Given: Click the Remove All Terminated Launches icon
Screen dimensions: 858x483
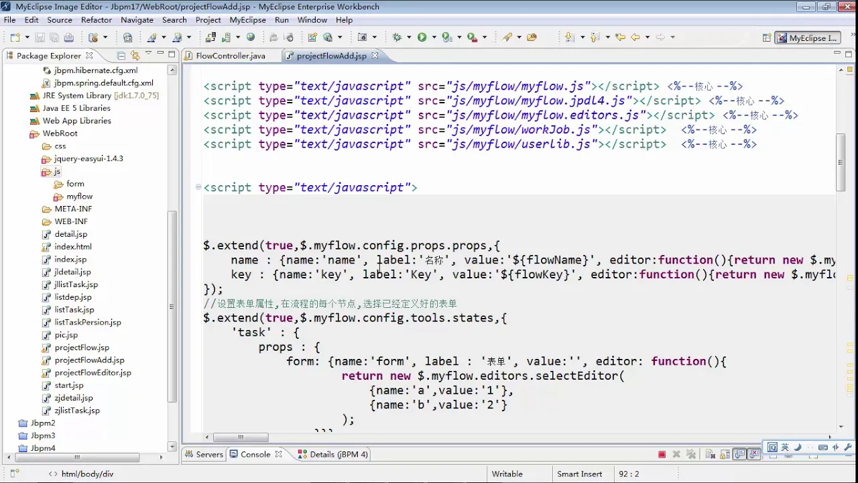Looking at the screenshot, I should click(691, 454).
